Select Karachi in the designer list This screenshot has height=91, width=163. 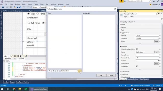tap(30, 45)
